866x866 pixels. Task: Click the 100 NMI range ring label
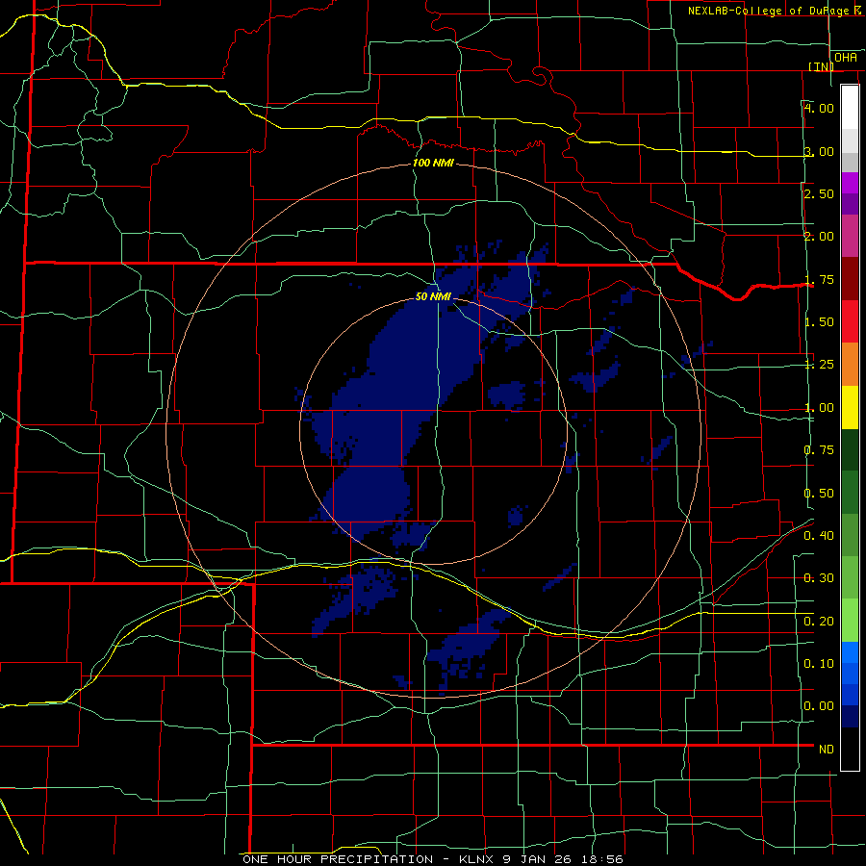433,163
